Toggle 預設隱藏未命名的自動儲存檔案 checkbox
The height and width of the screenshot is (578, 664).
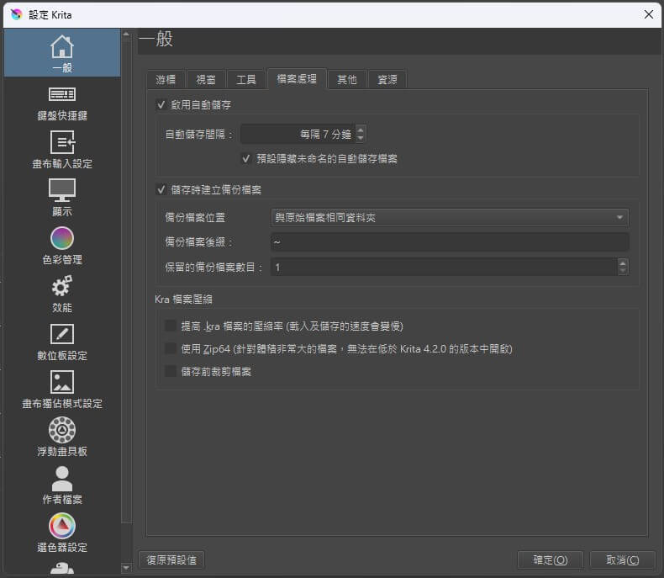coord(246,158)
